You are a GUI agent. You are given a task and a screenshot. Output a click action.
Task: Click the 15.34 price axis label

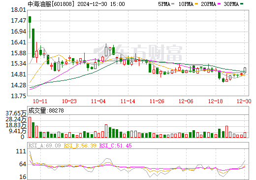[19, 64]
